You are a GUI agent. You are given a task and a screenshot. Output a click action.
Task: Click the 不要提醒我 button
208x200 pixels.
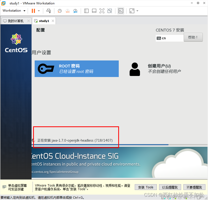pyautogui.click(x=194, y=187)
